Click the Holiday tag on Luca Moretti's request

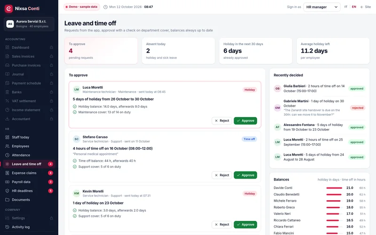click(250, 90)
